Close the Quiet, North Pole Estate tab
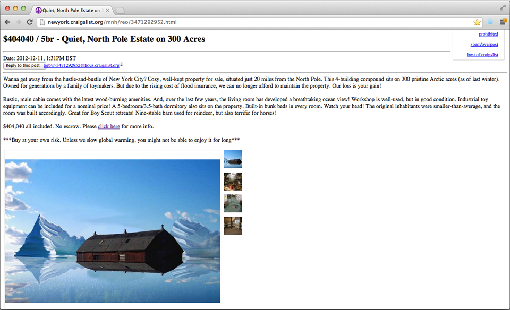The image size is (510, 310). click(107, 11)
